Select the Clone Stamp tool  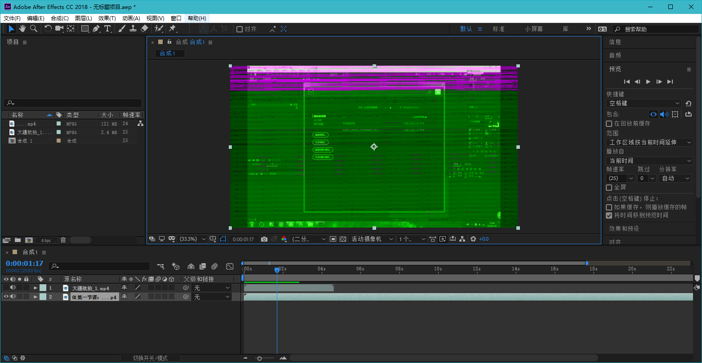[x=133, y=29]
